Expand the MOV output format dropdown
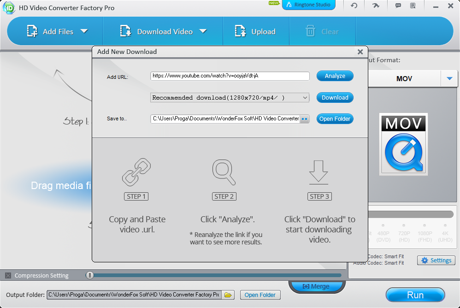This screenshot has height=308, width=460. point(449,79)
